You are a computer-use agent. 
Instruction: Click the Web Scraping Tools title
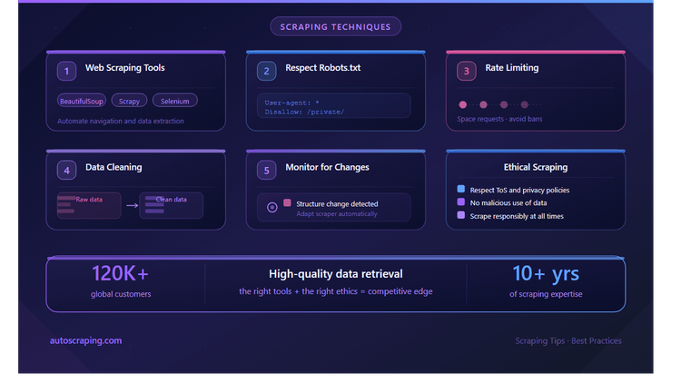(124, 68)
